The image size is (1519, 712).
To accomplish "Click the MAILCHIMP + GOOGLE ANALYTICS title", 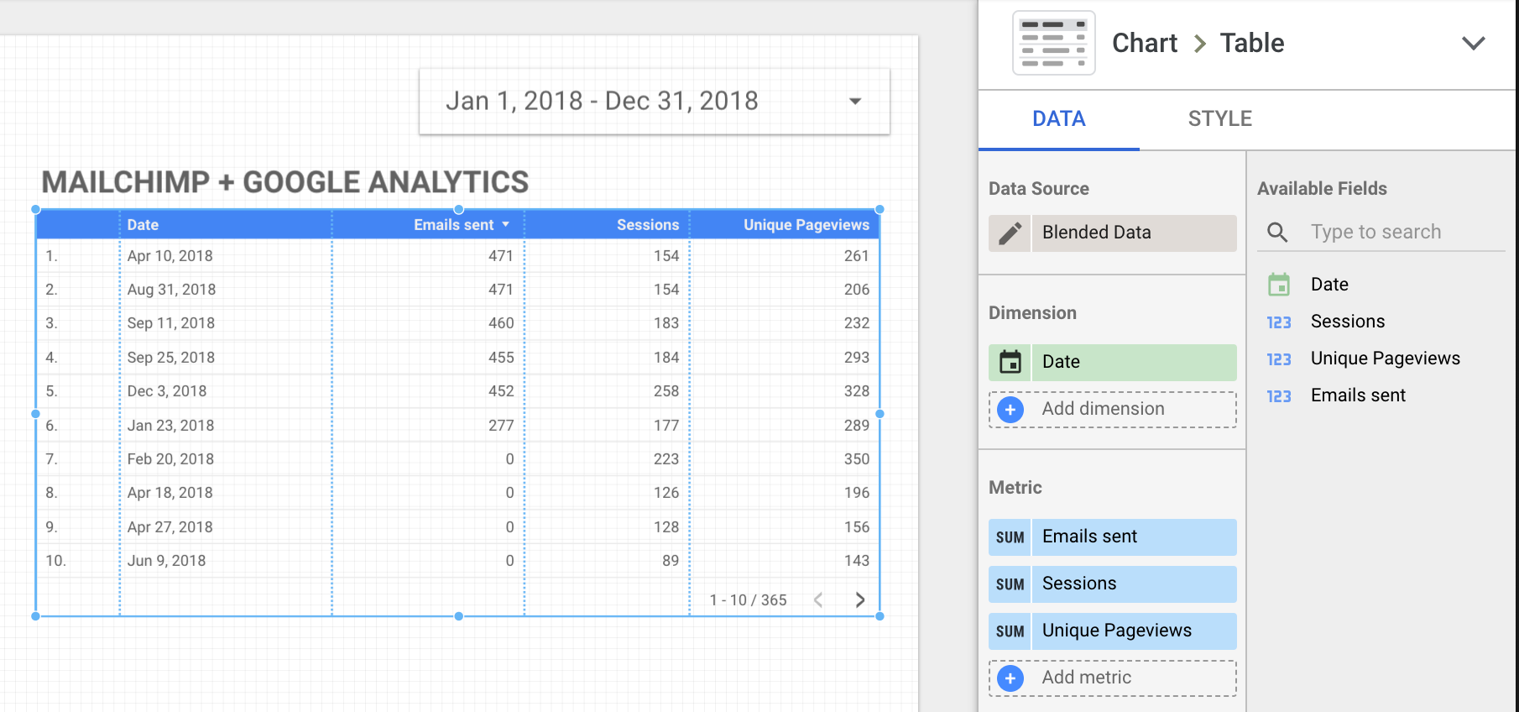I will (x=285, y=182).
